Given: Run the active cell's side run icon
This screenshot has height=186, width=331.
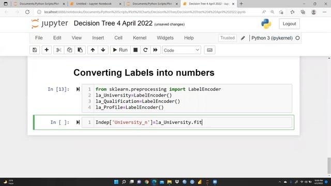Looking at the screenshot, I should (78, 122).
